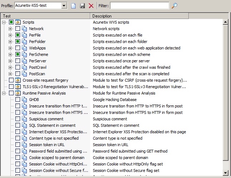Enable the Cross-site request forgery checkbox
Viewport: 231px width, 178px height.
point(11,80)
